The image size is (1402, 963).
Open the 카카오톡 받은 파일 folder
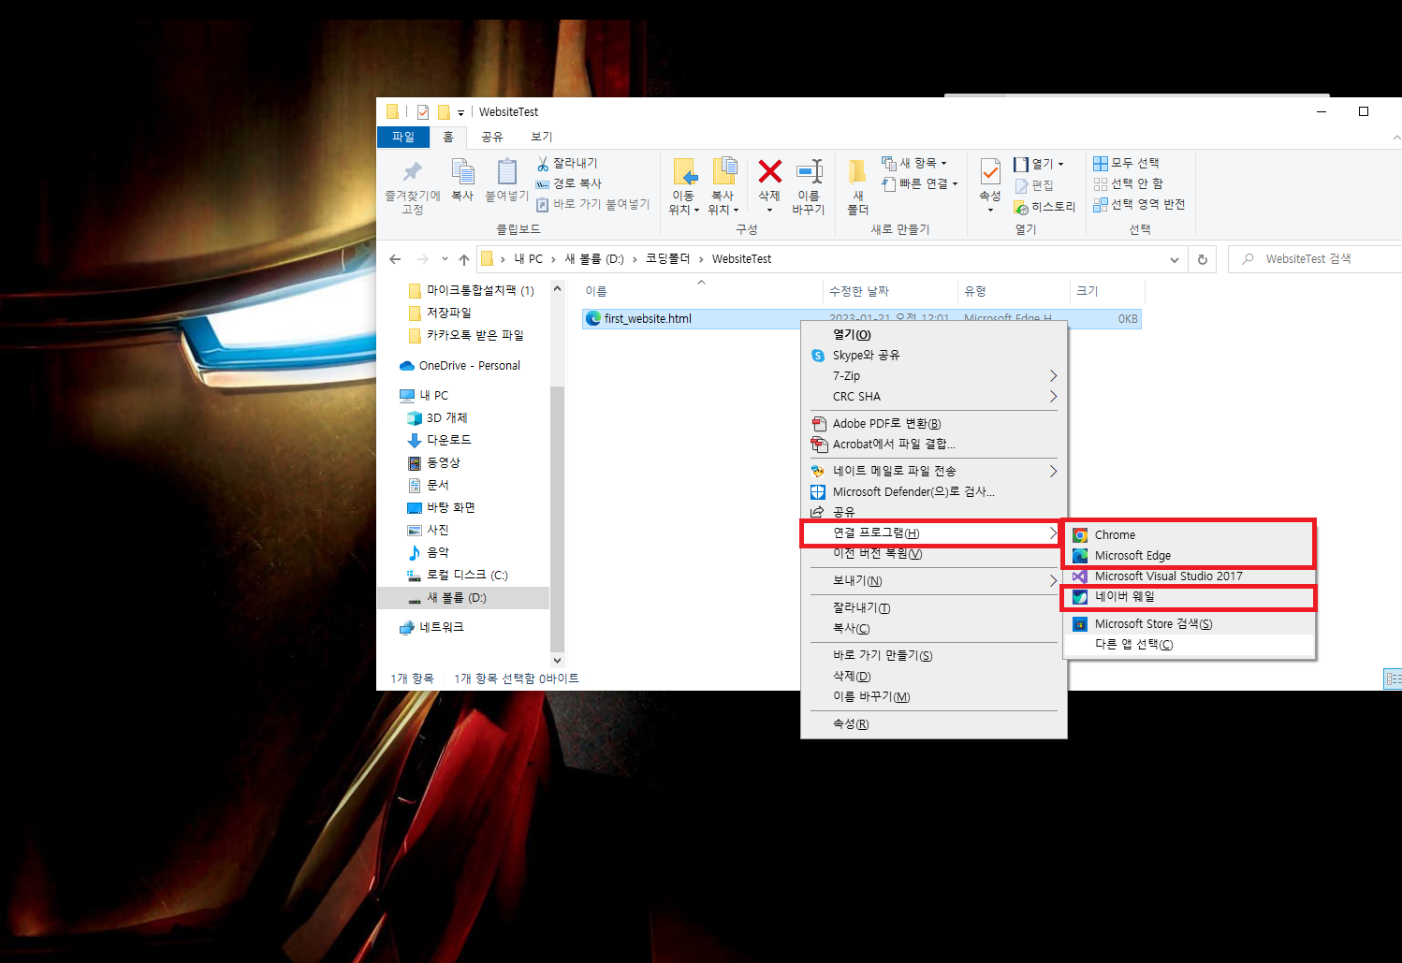(x=466, y=335)
